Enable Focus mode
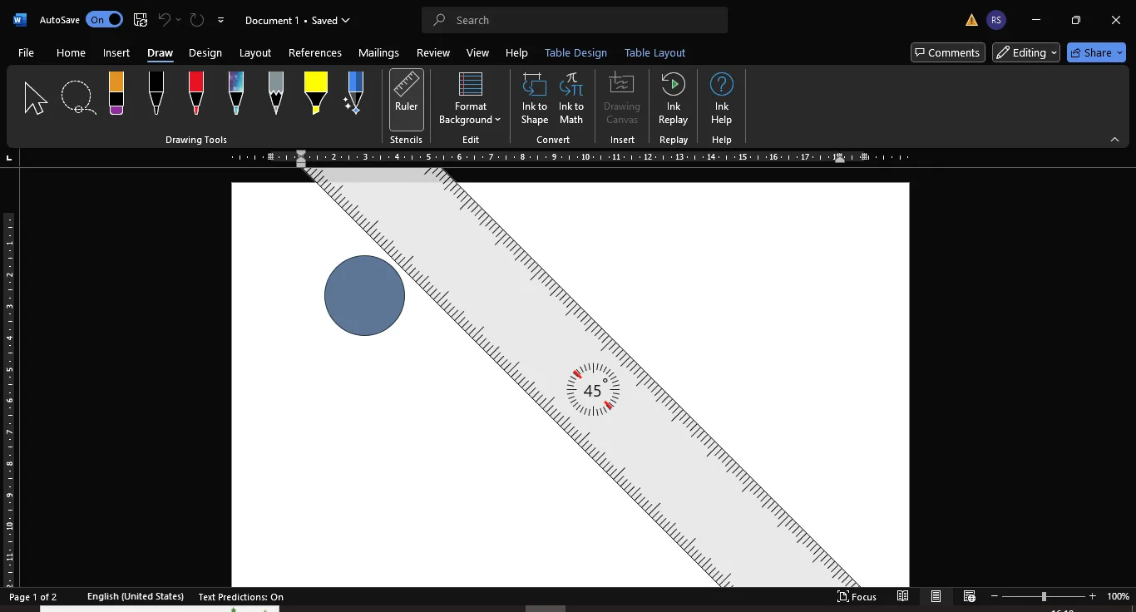1136x612 pixels. [857, 597]
